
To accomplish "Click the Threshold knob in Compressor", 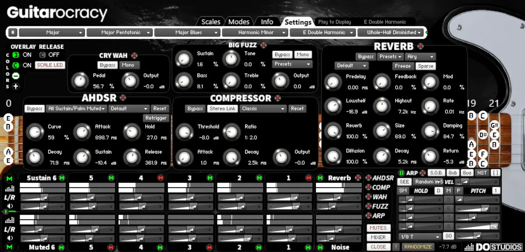I will point(184,132).
